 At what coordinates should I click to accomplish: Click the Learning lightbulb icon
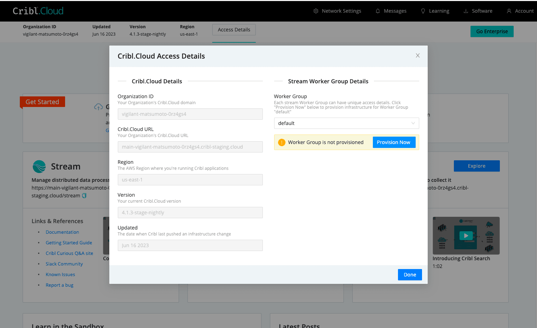coord(423,11)
